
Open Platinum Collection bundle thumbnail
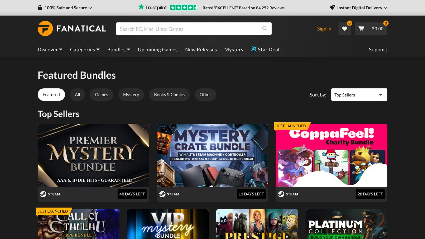(x=346, y=224)
